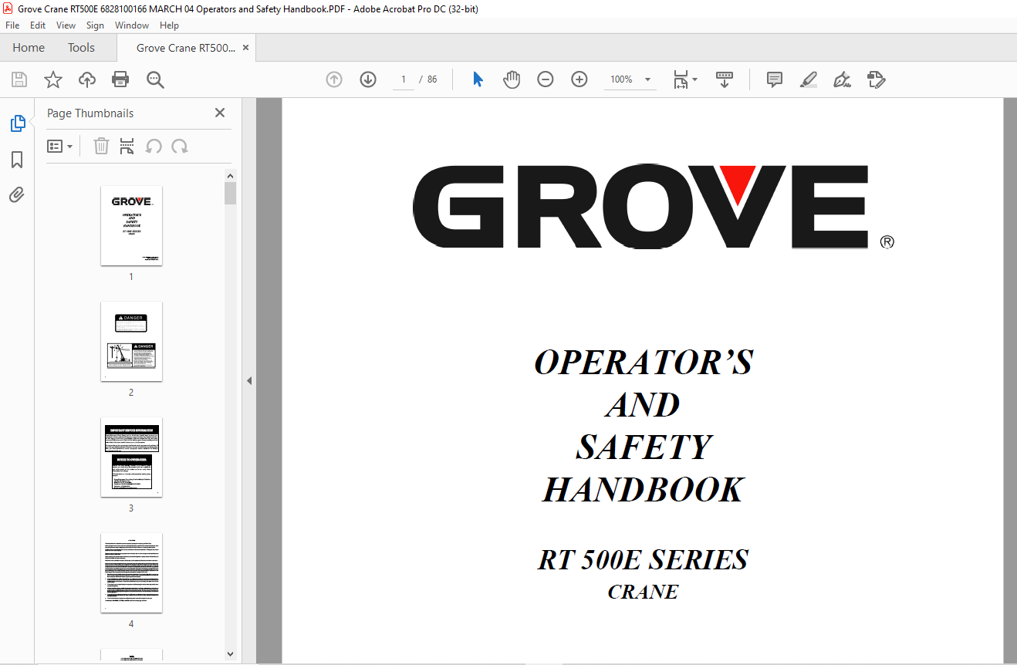The height and width of the screenshot is (665, 1017).
Task: Zoom in with the plus icon
Action: [x=579, y=79]
